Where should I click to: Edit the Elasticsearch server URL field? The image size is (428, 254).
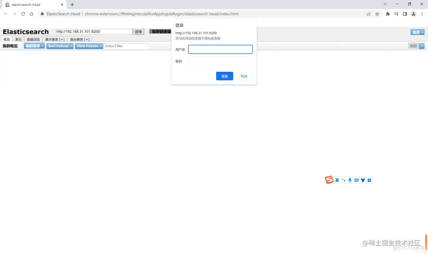(x=94, y=32)
